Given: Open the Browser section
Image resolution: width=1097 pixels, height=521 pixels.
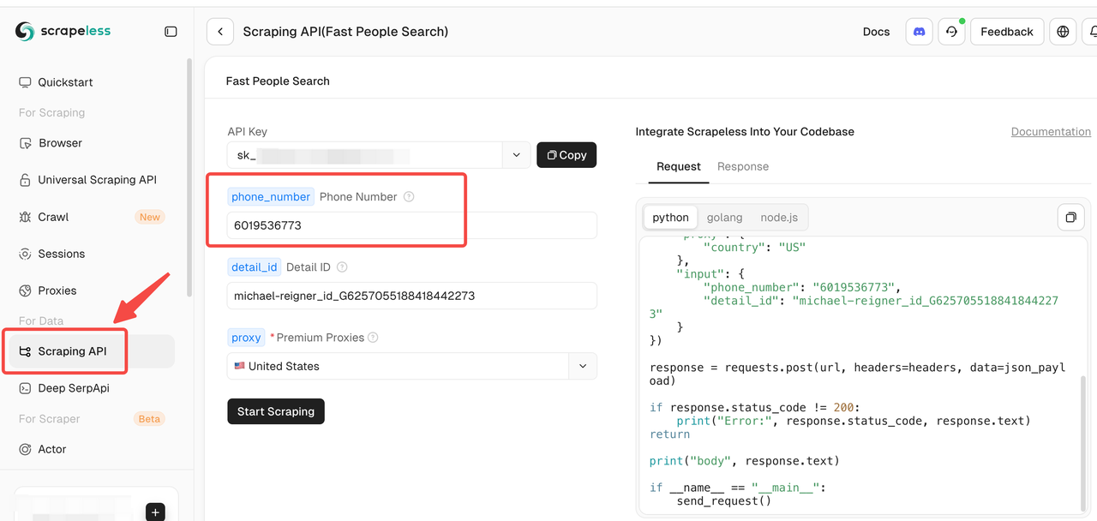Looking at the screenshot, I should click(60, 143).
